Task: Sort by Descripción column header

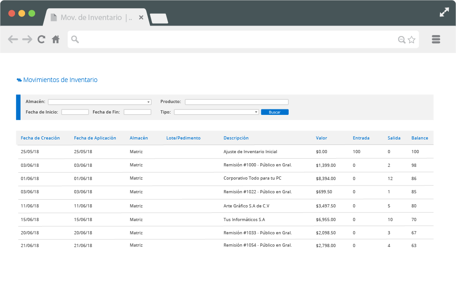Action: pyautogui.click(x=236, y=138)
